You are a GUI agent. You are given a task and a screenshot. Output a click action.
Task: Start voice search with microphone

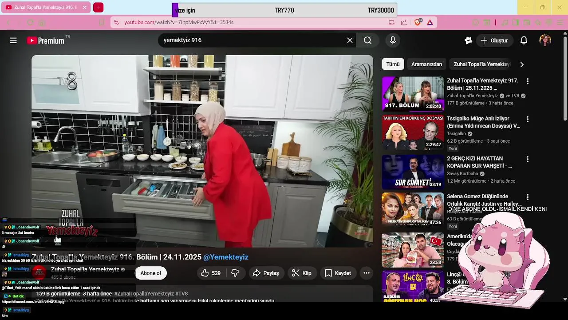coord(393,40)
